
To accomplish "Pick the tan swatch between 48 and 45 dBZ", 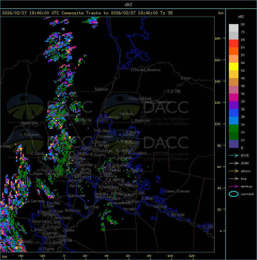I will tap(234, 82).
